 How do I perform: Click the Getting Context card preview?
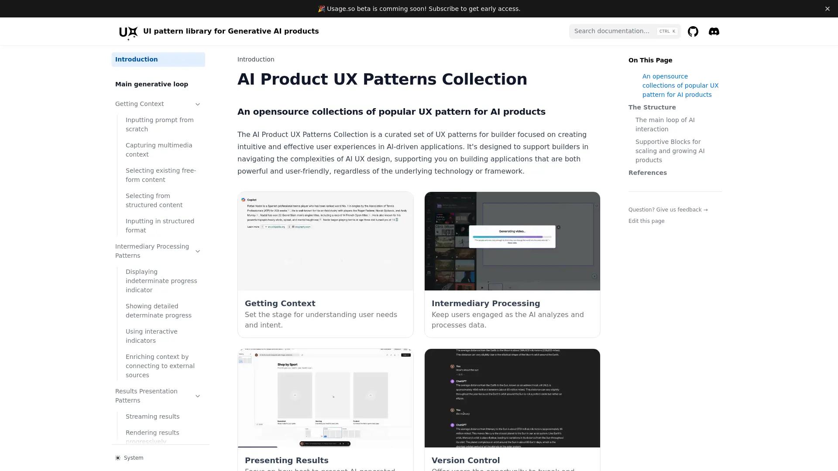pyautogui.click(x=325, y=241)
